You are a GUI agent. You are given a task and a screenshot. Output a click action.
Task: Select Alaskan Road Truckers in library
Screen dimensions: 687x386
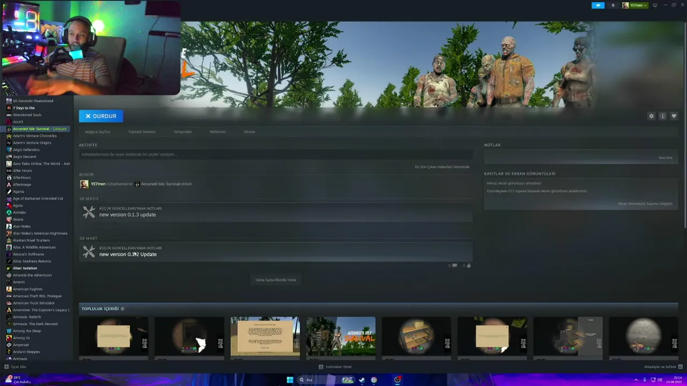coord(31,240)
